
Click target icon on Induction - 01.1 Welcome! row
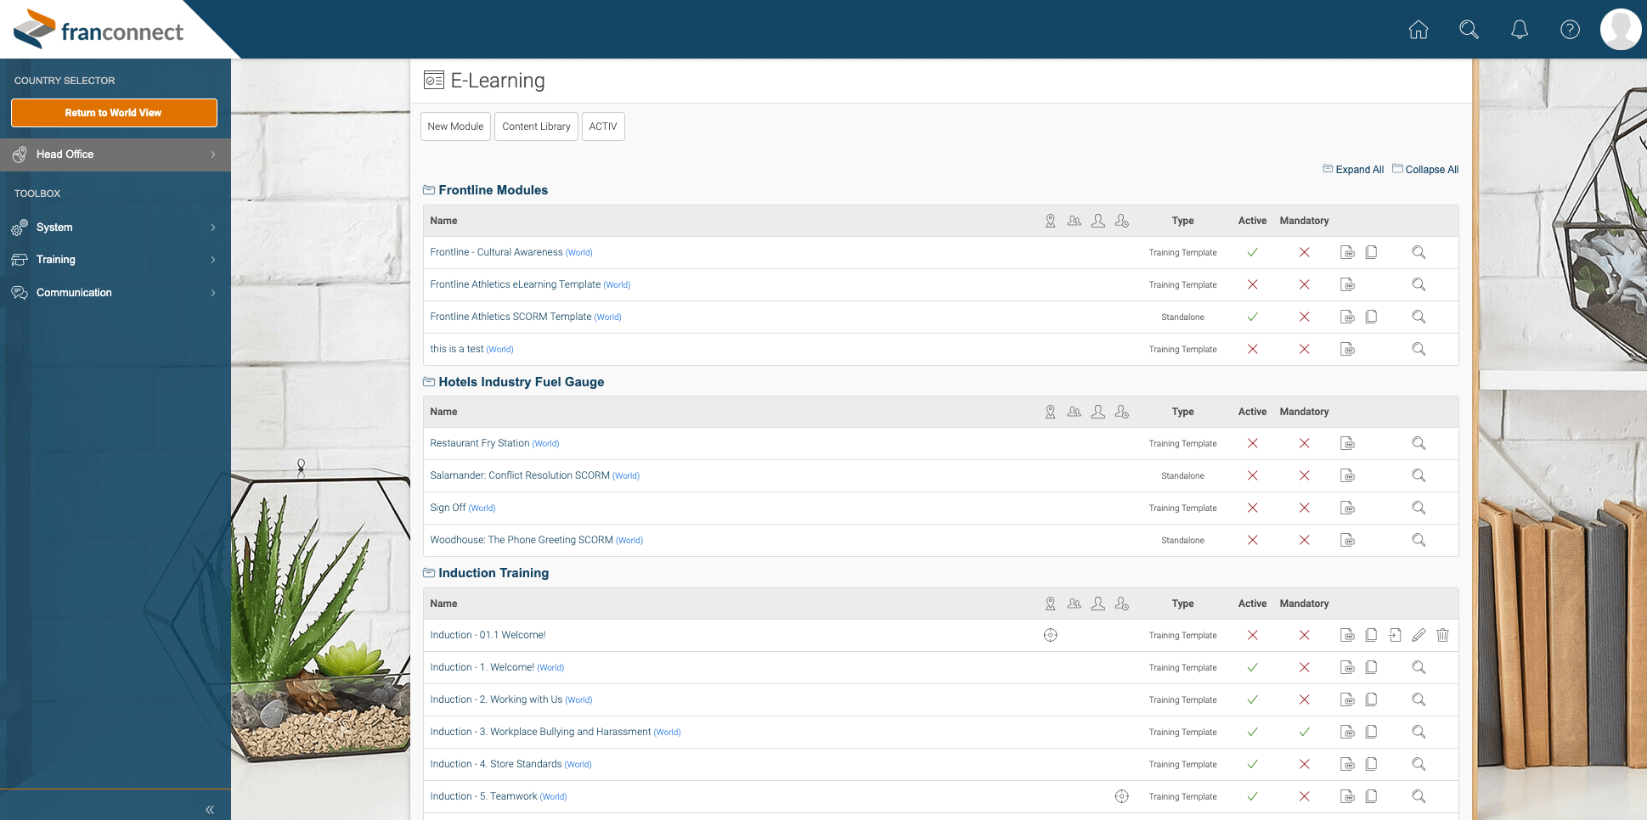tap(1051, 635)
